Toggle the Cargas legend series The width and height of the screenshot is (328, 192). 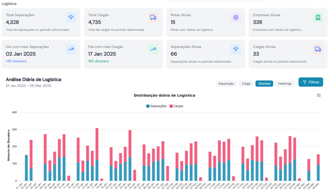[x=176, y=106]
